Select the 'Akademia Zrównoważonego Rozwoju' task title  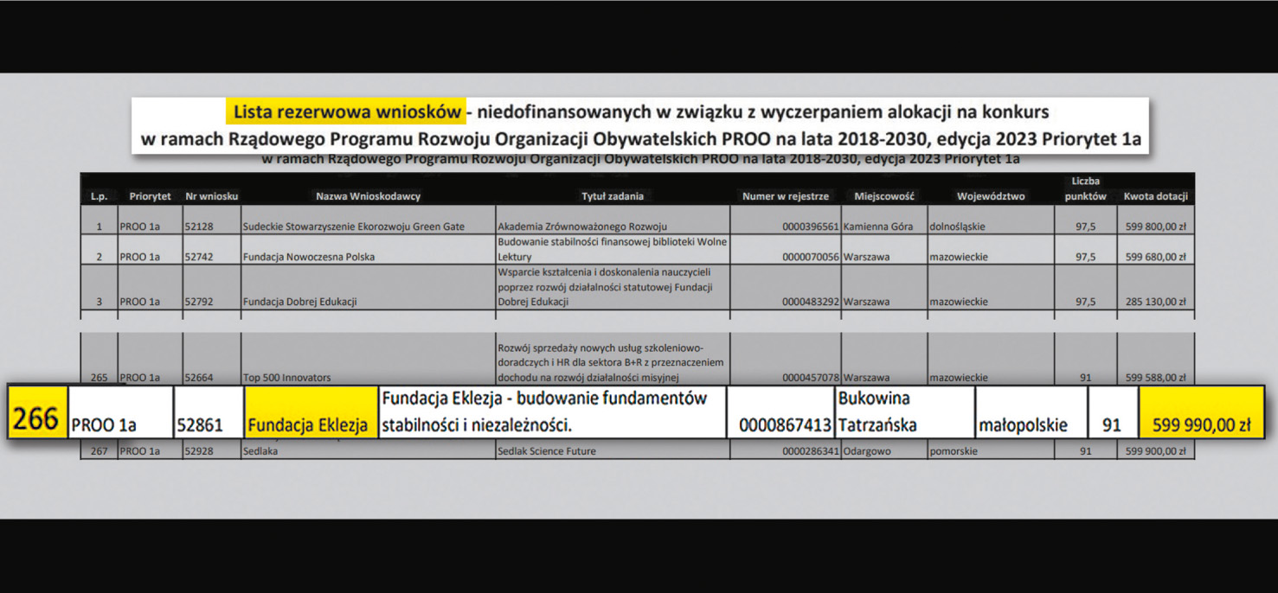pyautogui.click(x=582, y=226)
